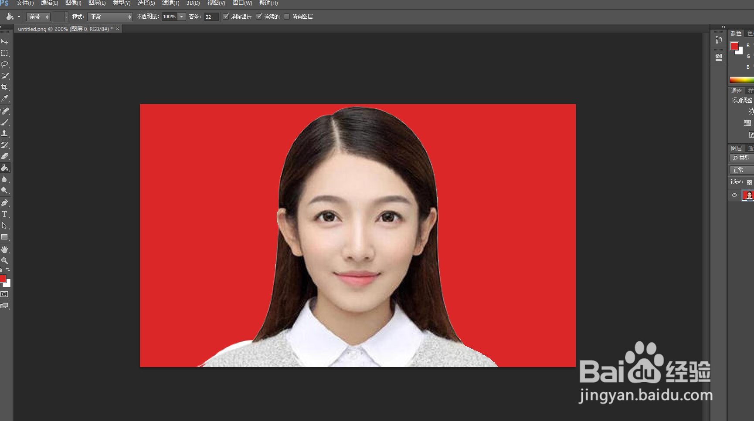The width and height of the screenshot is (754, 421).
Task: Select the Lasso tool
Action: pyautogui.click(x=5, y=64)
